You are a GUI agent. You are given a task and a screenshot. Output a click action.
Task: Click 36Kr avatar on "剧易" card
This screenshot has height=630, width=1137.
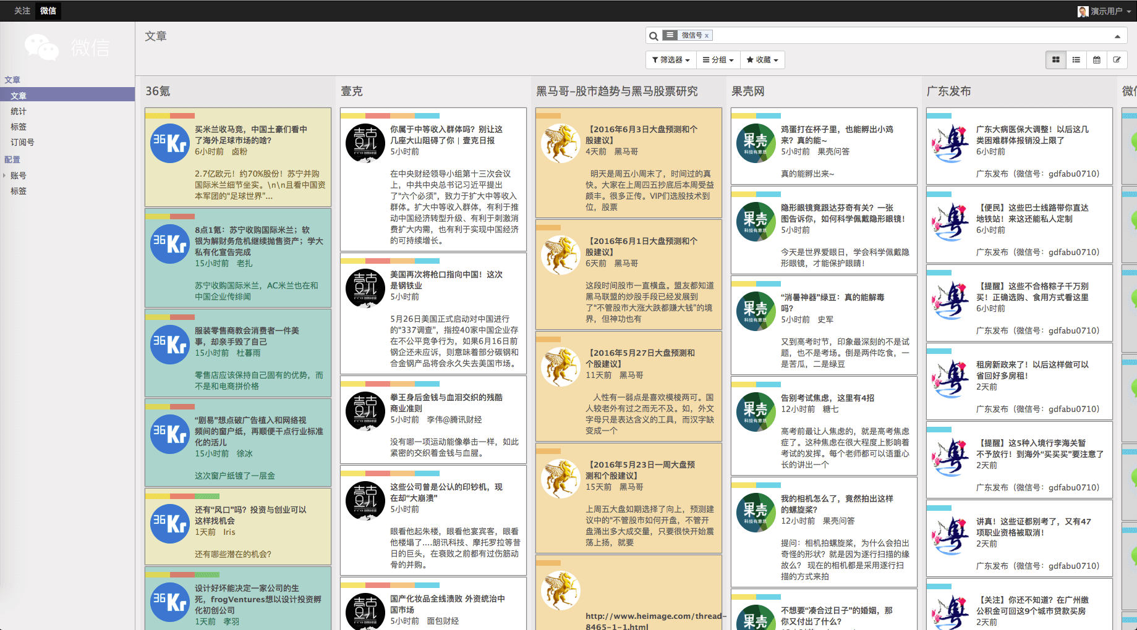[170, 434]
